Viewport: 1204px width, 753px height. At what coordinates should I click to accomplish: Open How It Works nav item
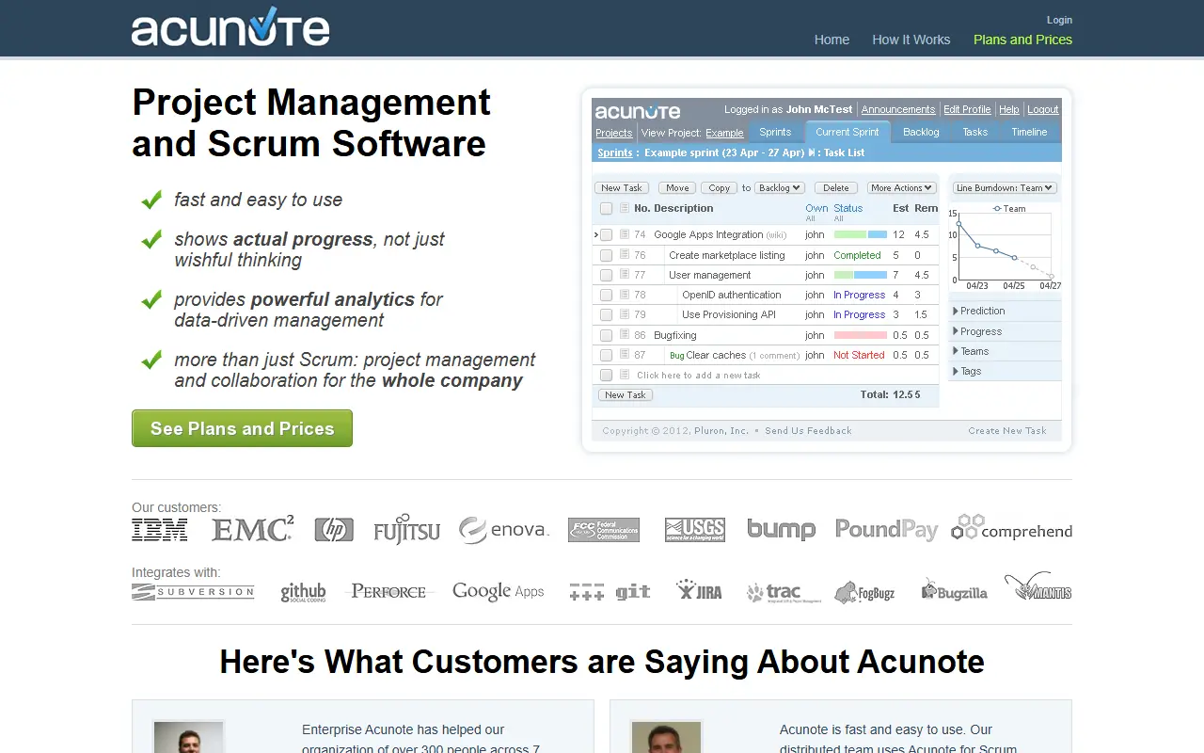911,40
